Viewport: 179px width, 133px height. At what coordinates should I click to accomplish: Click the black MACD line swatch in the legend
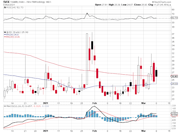click(x=5, y=106)
